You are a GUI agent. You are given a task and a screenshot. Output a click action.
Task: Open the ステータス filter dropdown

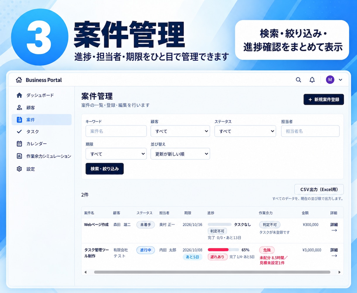[245, 131]
